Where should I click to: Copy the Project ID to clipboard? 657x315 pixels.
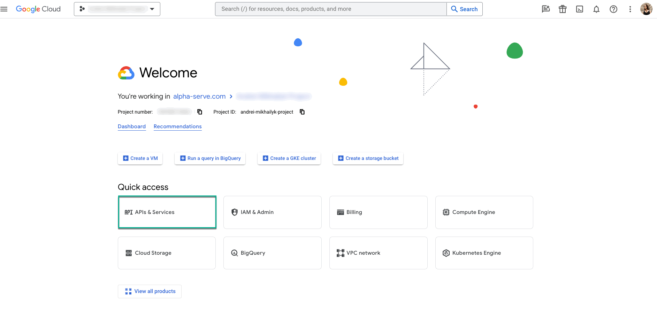tap(302, 112)
